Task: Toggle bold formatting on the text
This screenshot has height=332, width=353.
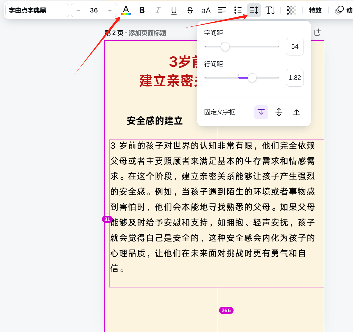Action: pyautogui.click(x=142, y=10)
